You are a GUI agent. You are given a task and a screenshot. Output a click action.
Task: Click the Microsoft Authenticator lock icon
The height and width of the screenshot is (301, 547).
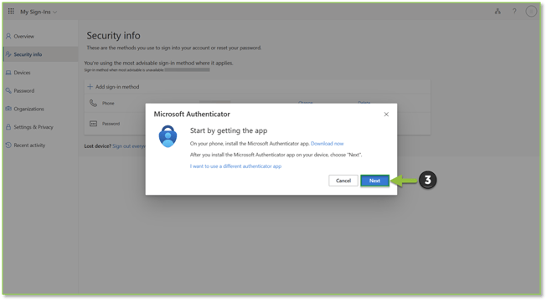coord(168,136)
